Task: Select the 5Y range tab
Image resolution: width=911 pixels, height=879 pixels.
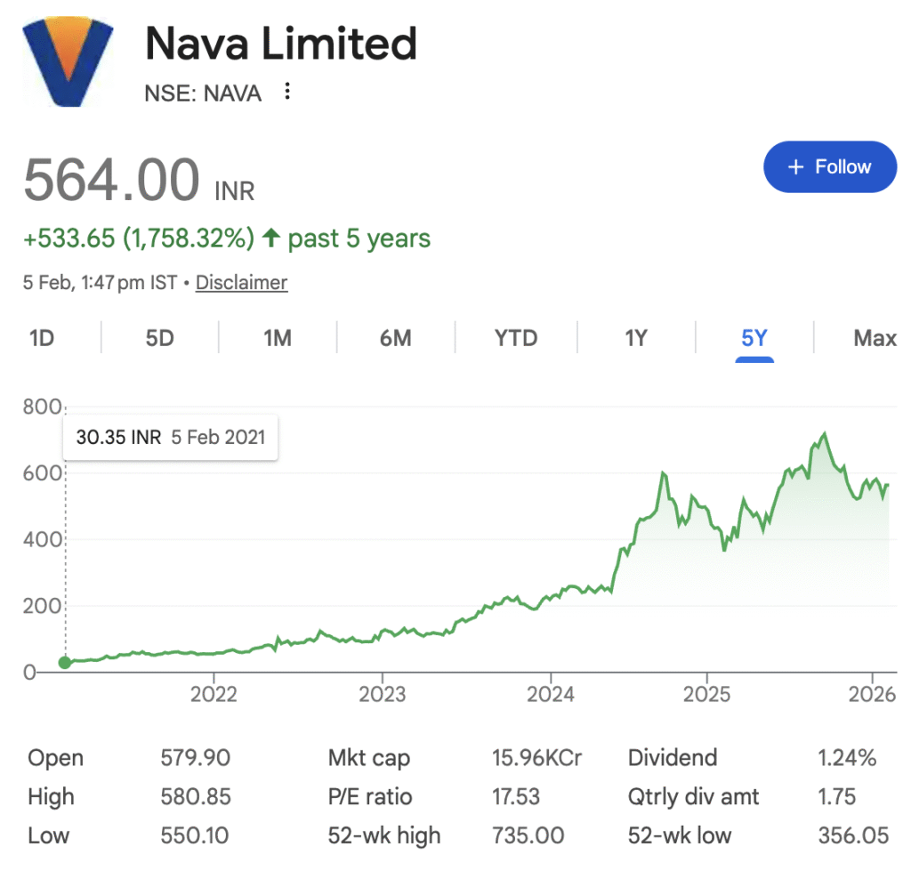Action: point(754,338)
